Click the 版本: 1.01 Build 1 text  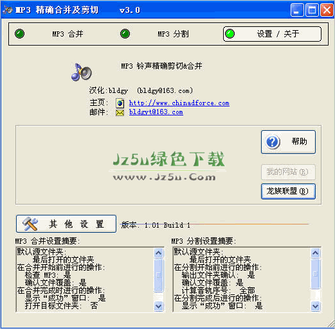click(156, 225)
